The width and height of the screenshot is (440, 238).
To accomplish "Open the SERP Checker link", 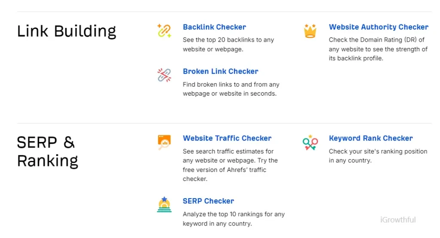I will (x=208, y=201).
